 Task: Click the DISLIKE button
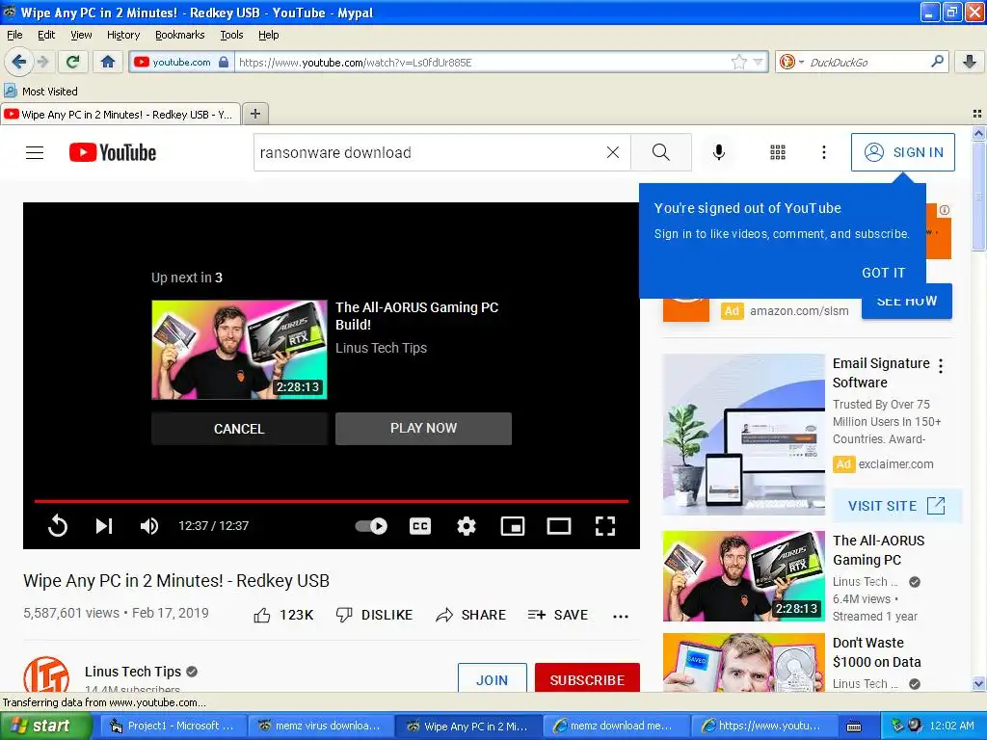tap(374, 615)
